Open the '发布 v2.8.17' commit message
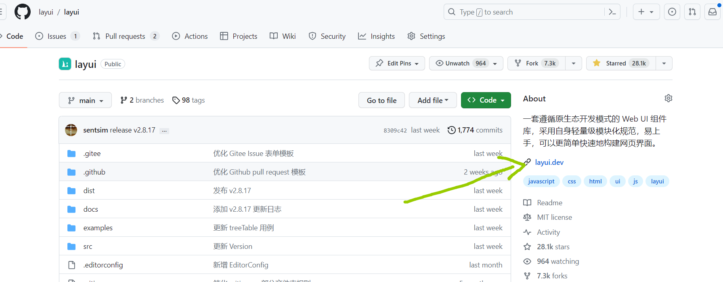Image resolution: width=723 pixels, height=282 pixels. [232, 191]
